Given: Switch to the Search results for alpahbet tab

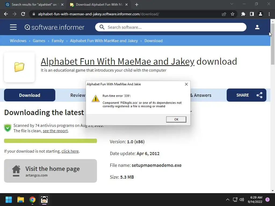Looking at the screenshot, I should pyautogui.click(x=34, y=5).
